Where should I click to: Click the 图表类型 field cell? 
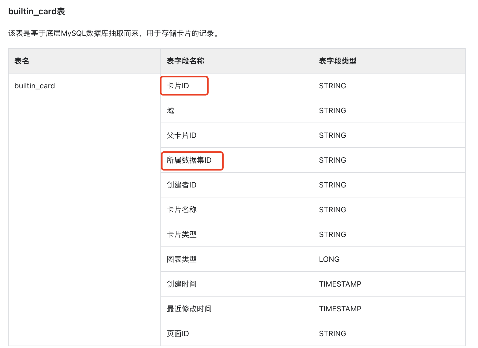point(181,259)
